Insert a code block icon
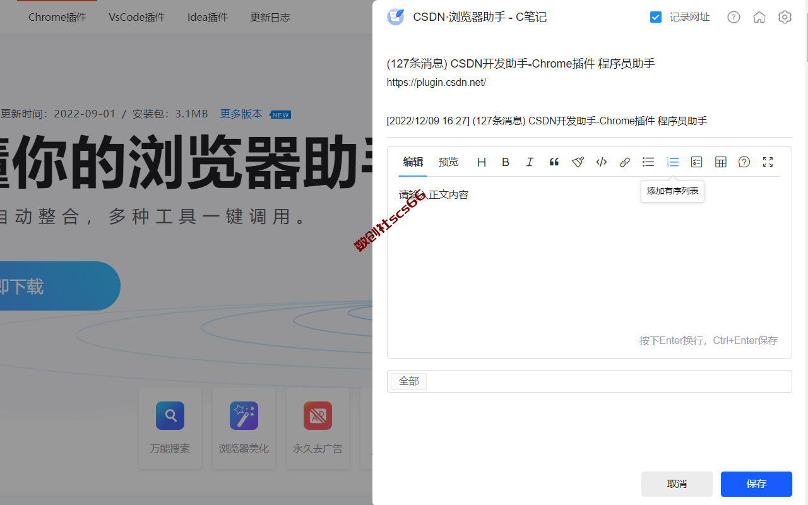This screenshot has width=808, height=505. 602,162
